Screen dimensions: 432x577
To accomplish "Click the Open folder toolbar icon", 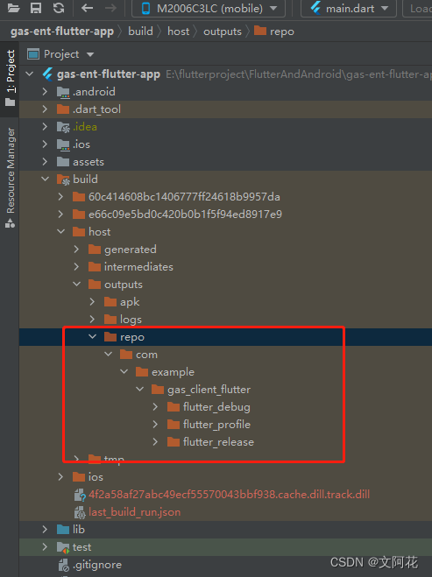I will click(x=14, y=8).
